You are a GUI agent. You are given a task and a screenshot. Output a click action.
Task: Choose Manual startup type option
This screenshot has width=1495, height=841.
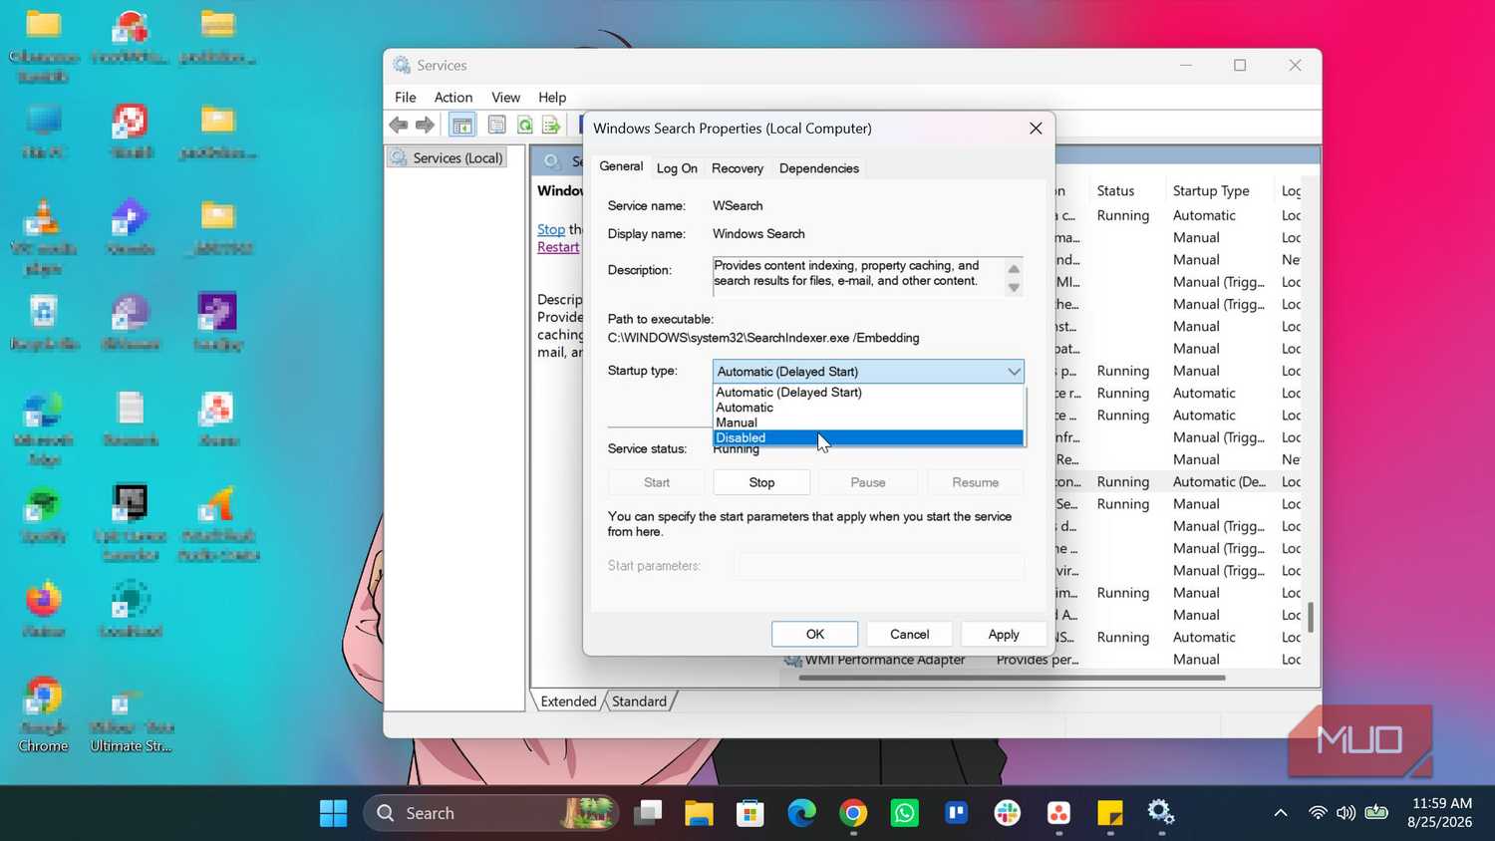(868, 422)
